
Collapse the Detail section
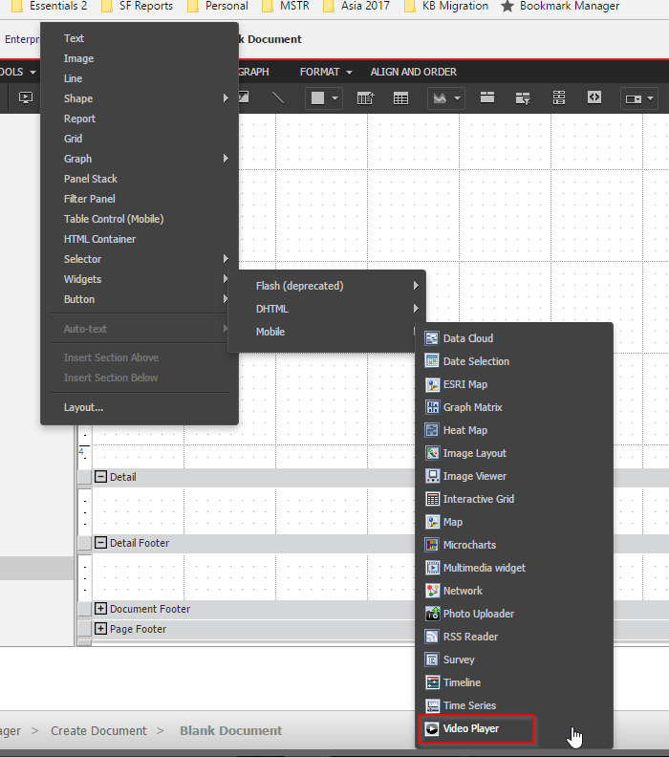[x=100, y=477]
